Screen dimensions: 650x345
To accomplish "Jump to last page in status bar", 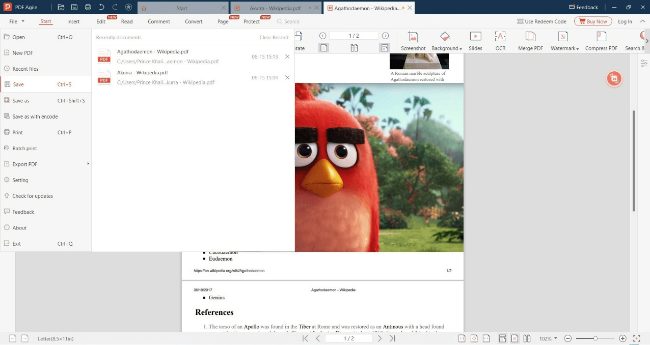I will pos(392,338).
